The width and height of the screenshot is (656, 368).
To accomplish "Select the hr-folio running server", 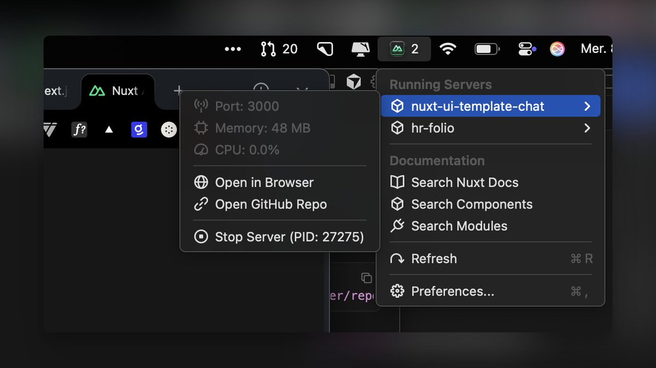I will point(490,128).
